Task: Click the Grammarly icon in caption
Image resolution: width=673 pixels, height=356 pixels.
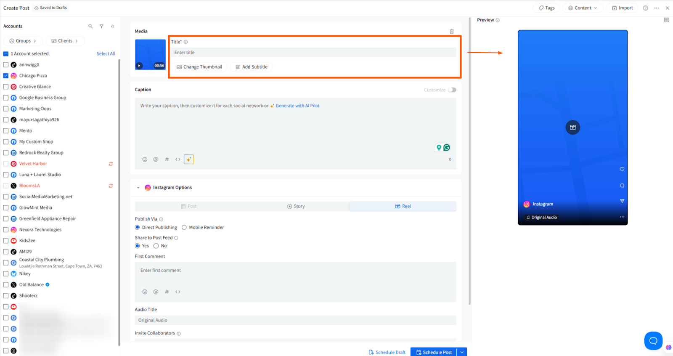Action: pos(447,147)
